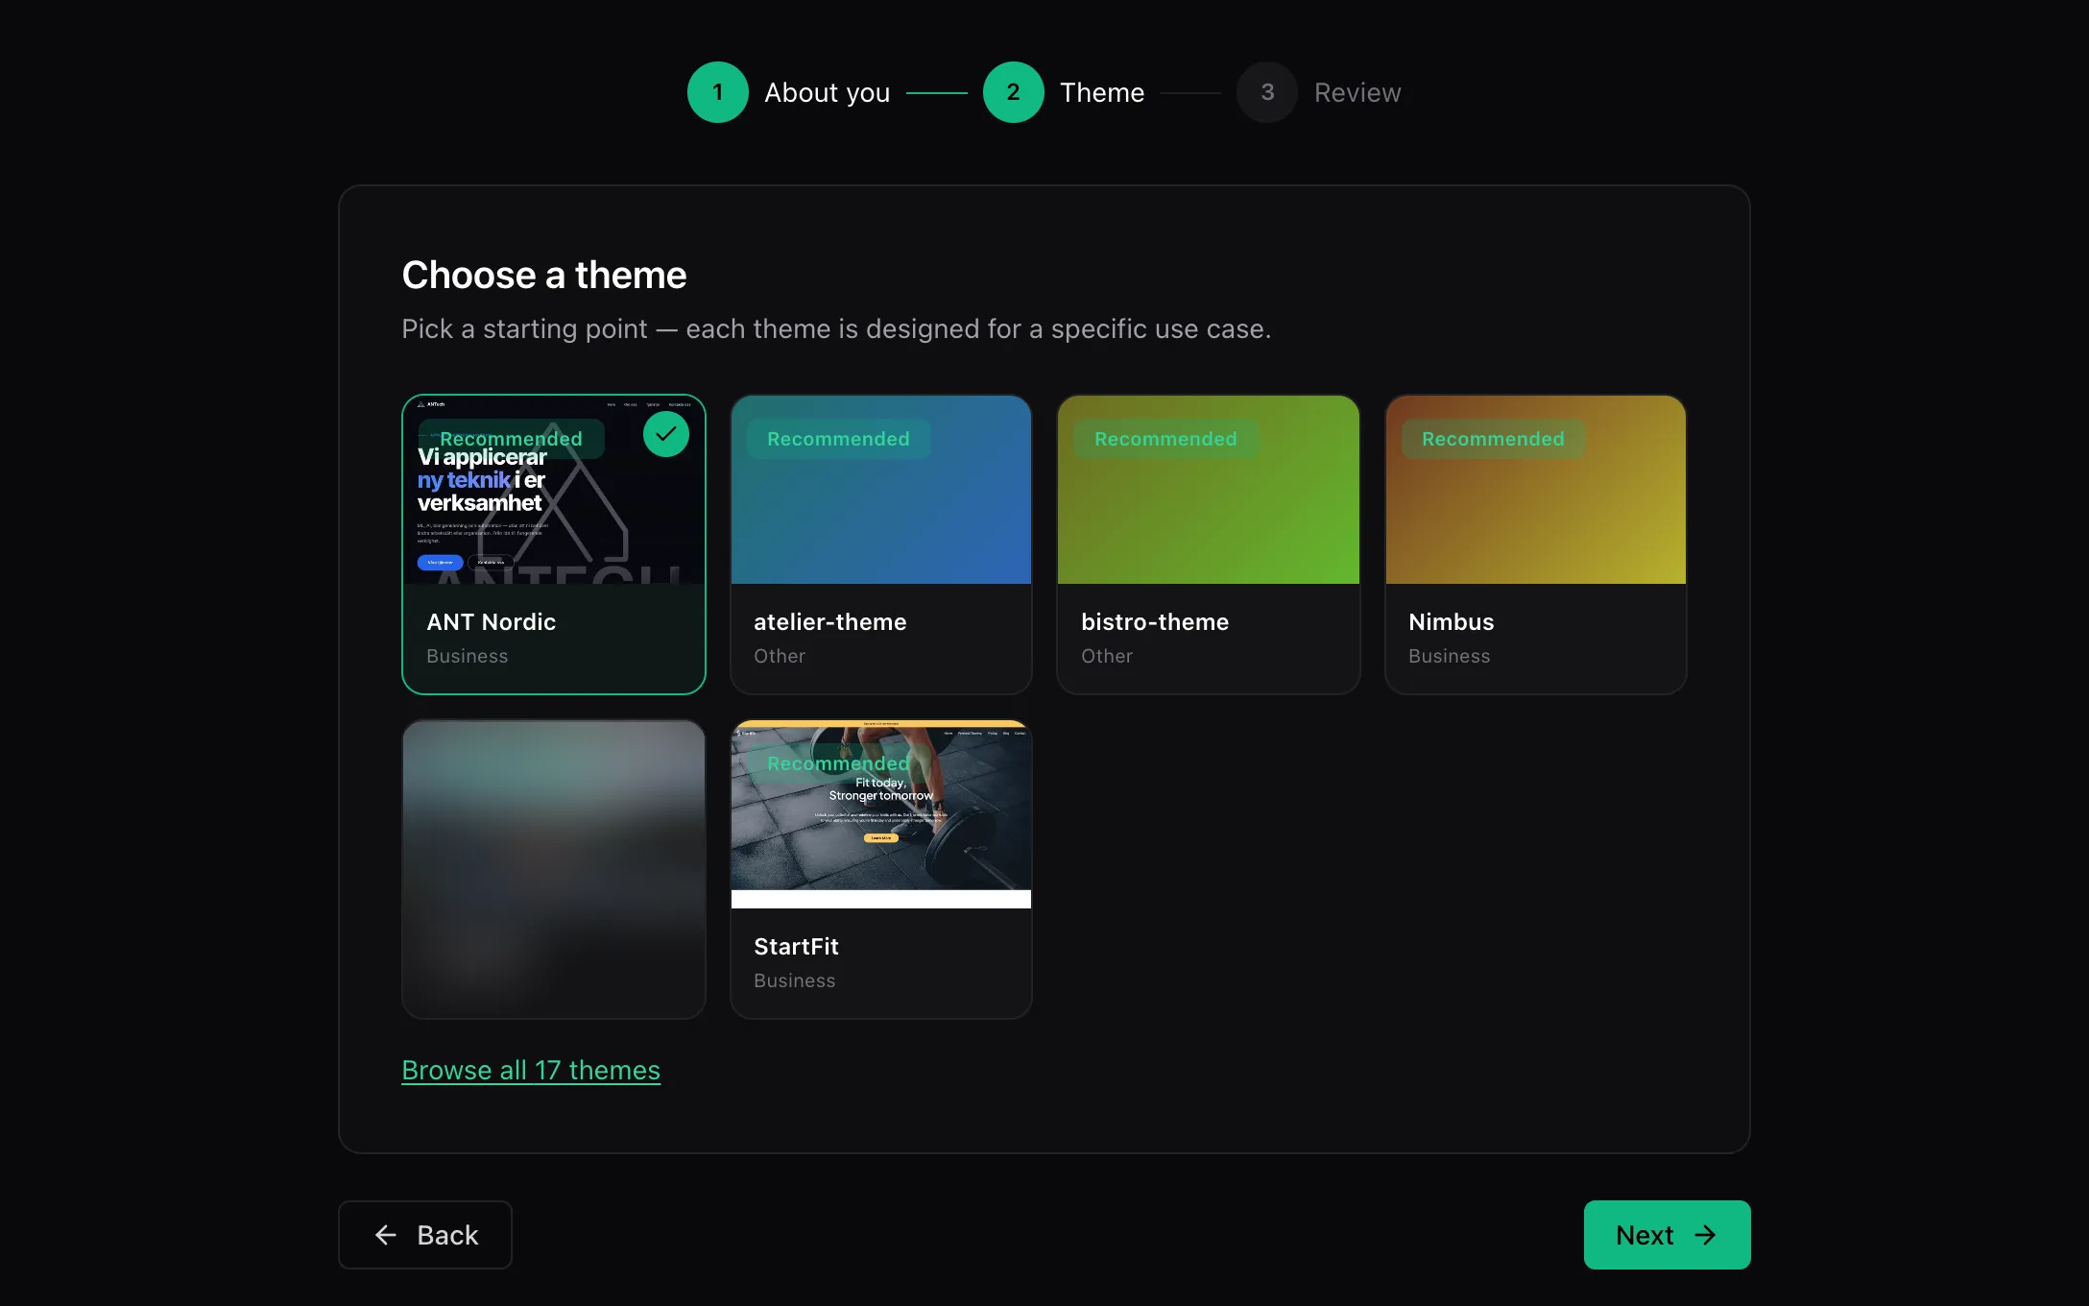Select the blurred unnamed theme card
The height and width of the screenshot is (1306, 2089).
[554, 869]
